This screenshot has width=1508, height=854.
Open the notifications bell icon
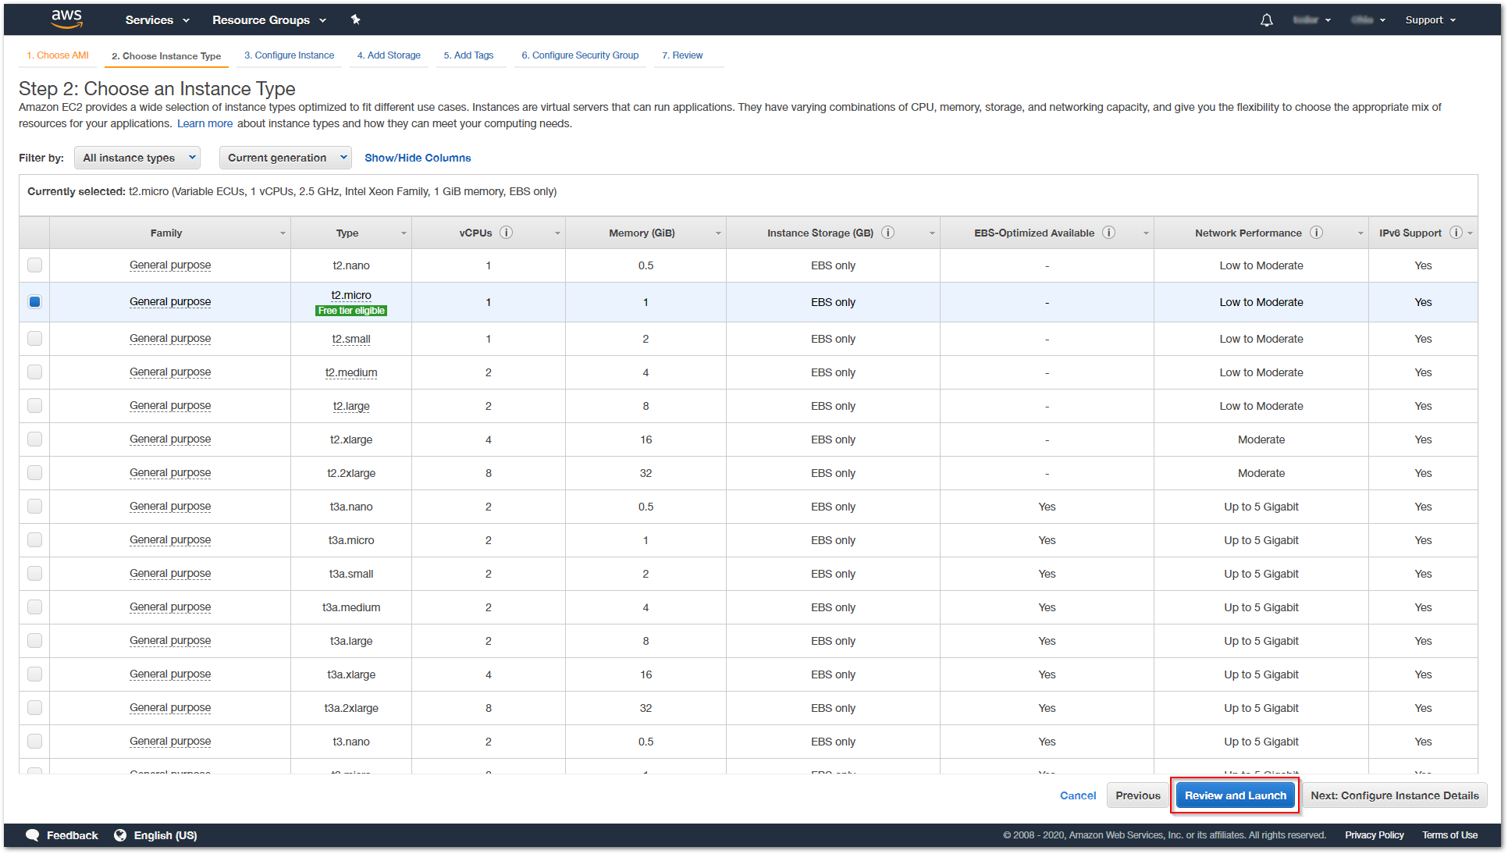pyautogui.click(x=1266, y=20)
